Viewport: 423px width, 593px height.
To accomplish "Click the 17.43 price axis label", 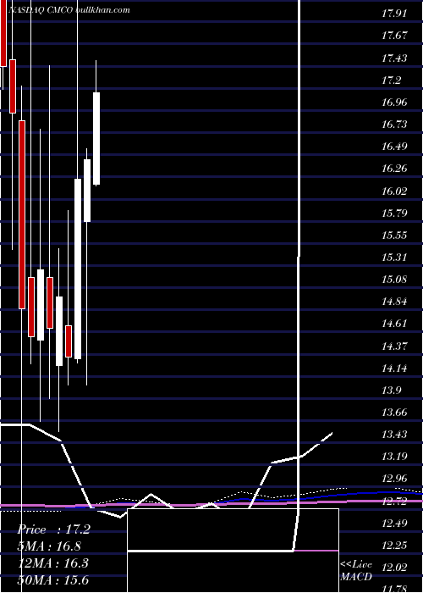I will 394,58.
